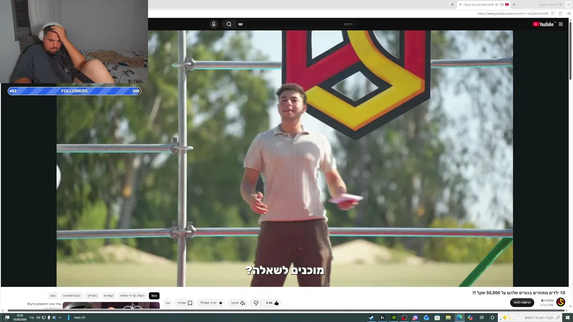Open File Explorer from the taskbar

(x=448, y=318)
